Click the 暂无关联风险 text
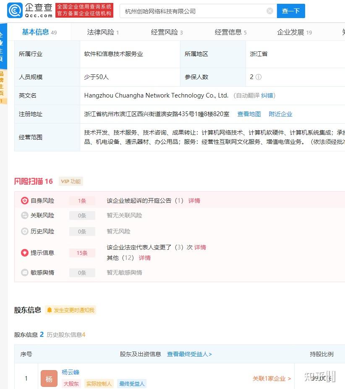 click(x=124, y=215)
